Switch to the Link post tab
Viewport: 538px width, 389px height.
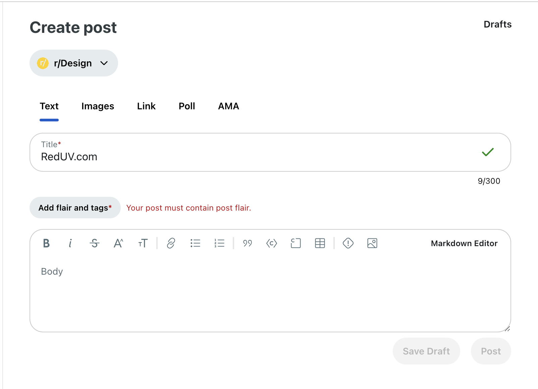[x=146, y=106]
